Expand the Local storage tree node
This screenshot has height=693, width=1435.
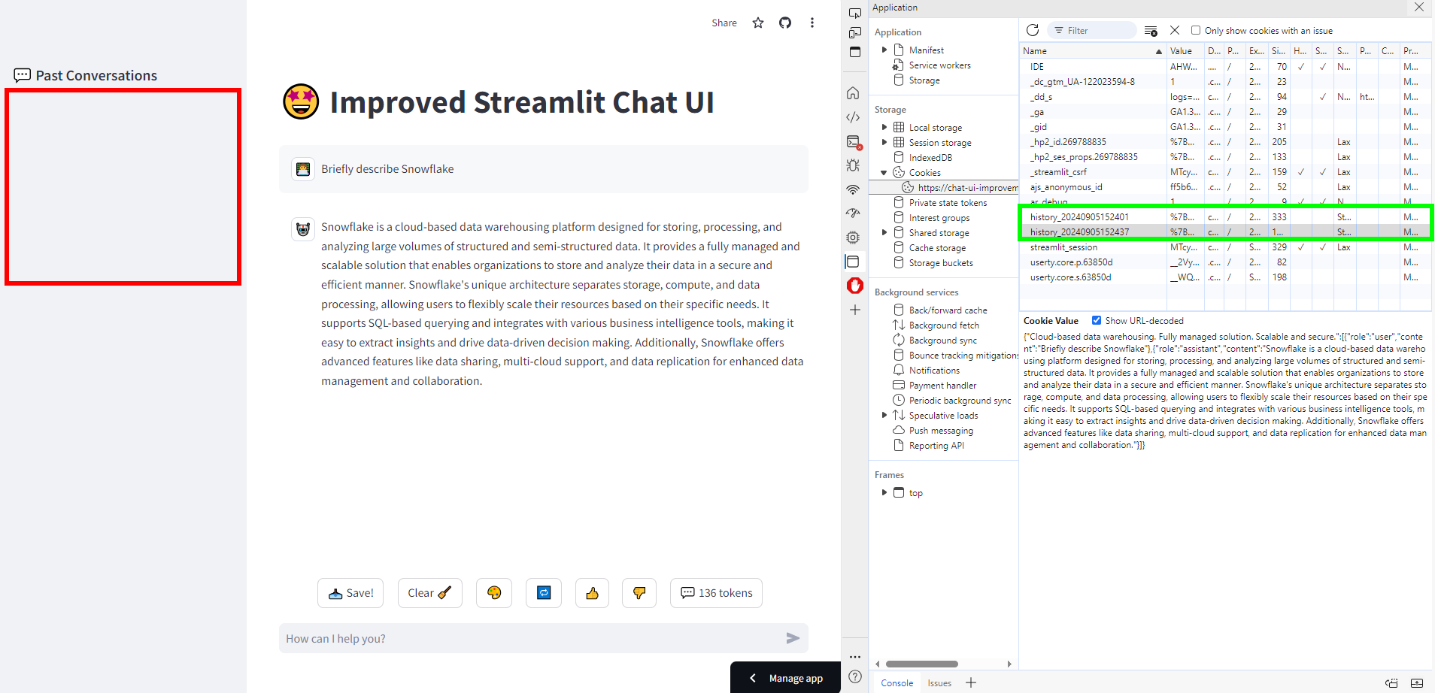[884, 127]
